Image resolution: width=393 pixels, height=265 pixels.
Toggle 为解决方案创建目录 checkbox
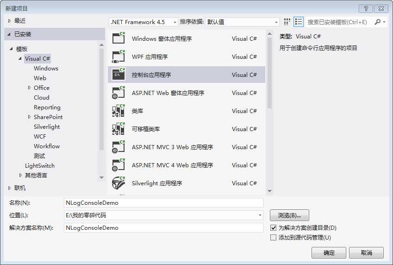click(273, 228)
